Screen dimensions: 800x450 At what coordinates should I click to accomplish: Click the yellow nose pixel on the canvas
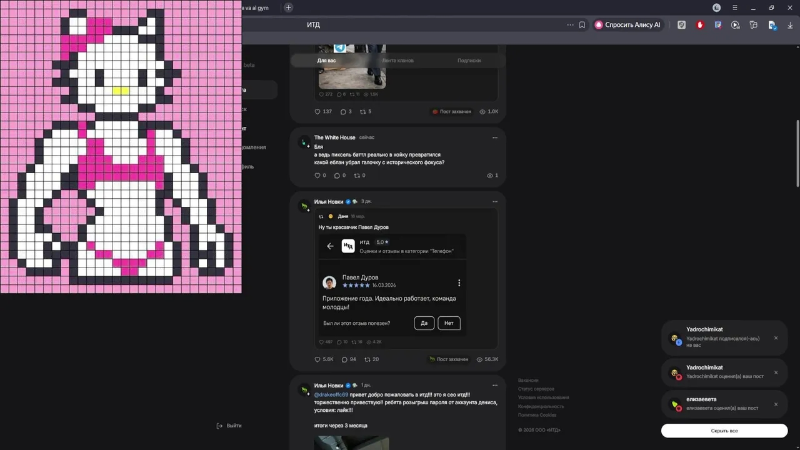121,91
